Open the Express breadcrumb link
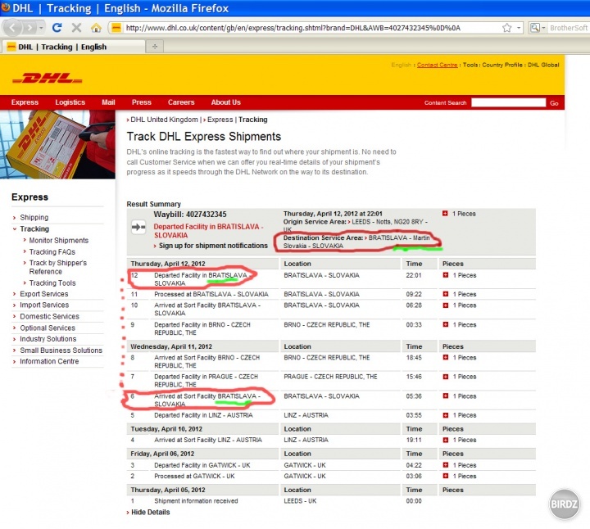This screenshot has height=529, width=590. pyautogui.click(x=220, y=120)
